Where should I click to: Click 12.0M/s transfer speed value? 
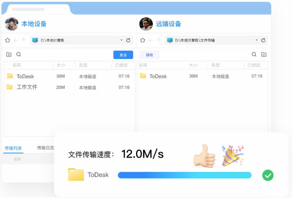(143, 154)
